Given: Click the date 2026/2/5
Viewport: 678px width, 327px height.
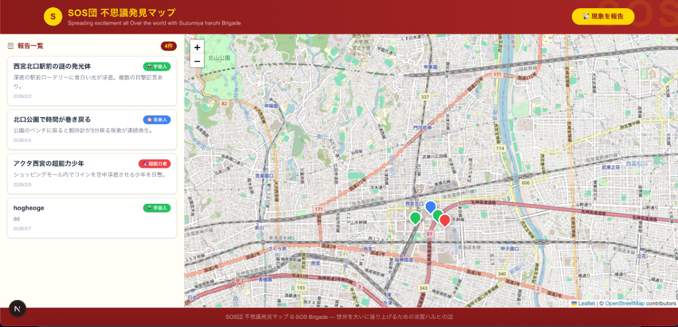Looking at the screenshot, I should [22, 184].
